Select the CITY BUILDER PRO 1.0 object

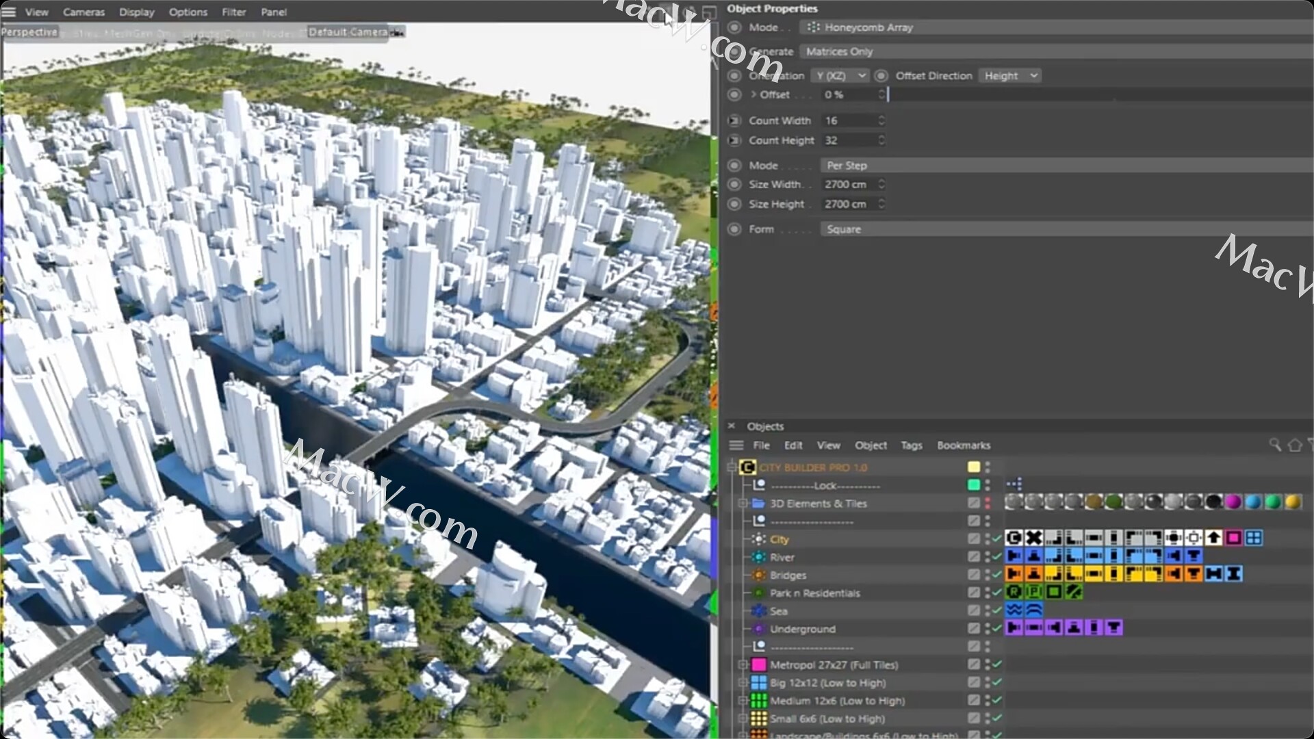814,467
